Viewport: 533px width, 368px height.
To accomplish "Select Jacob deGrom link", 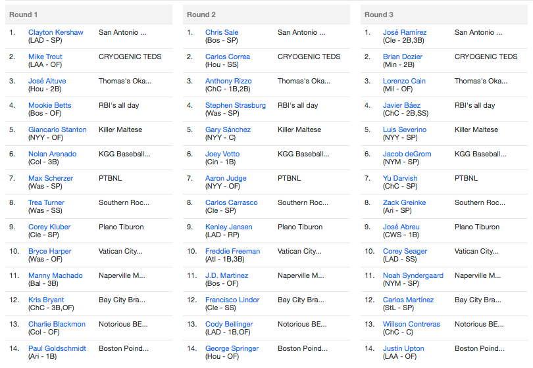I will pos(407,154).
